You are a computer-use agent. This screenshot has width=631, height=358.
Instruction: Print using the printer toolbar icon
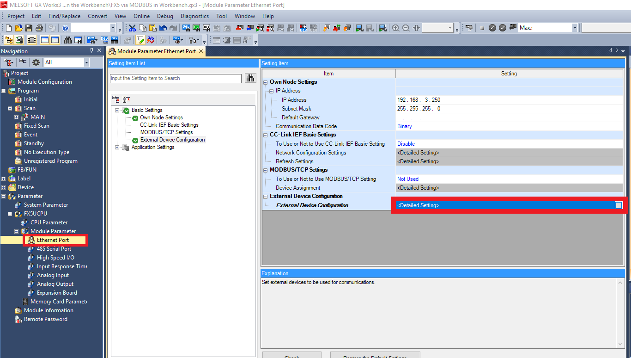pos(39,28)
